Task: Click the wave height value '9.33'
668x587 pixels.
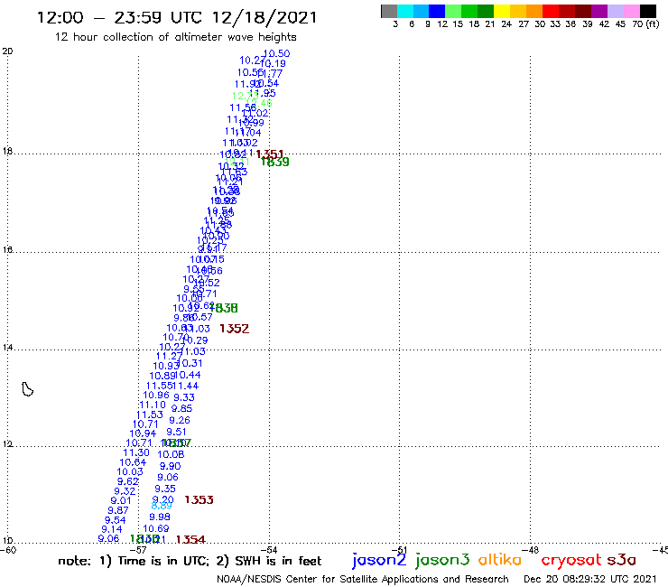Action: (x=184, y=397)
